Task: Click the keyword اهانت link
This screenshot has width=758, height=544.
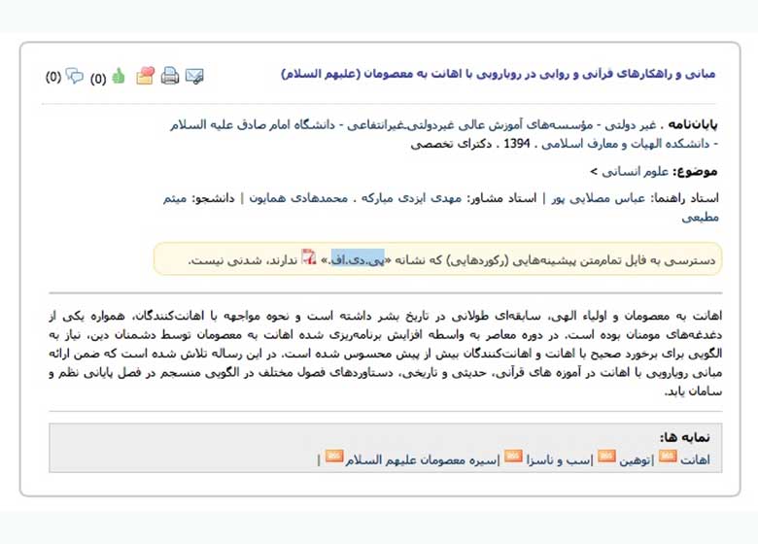Action: click(x=697, y=459)
